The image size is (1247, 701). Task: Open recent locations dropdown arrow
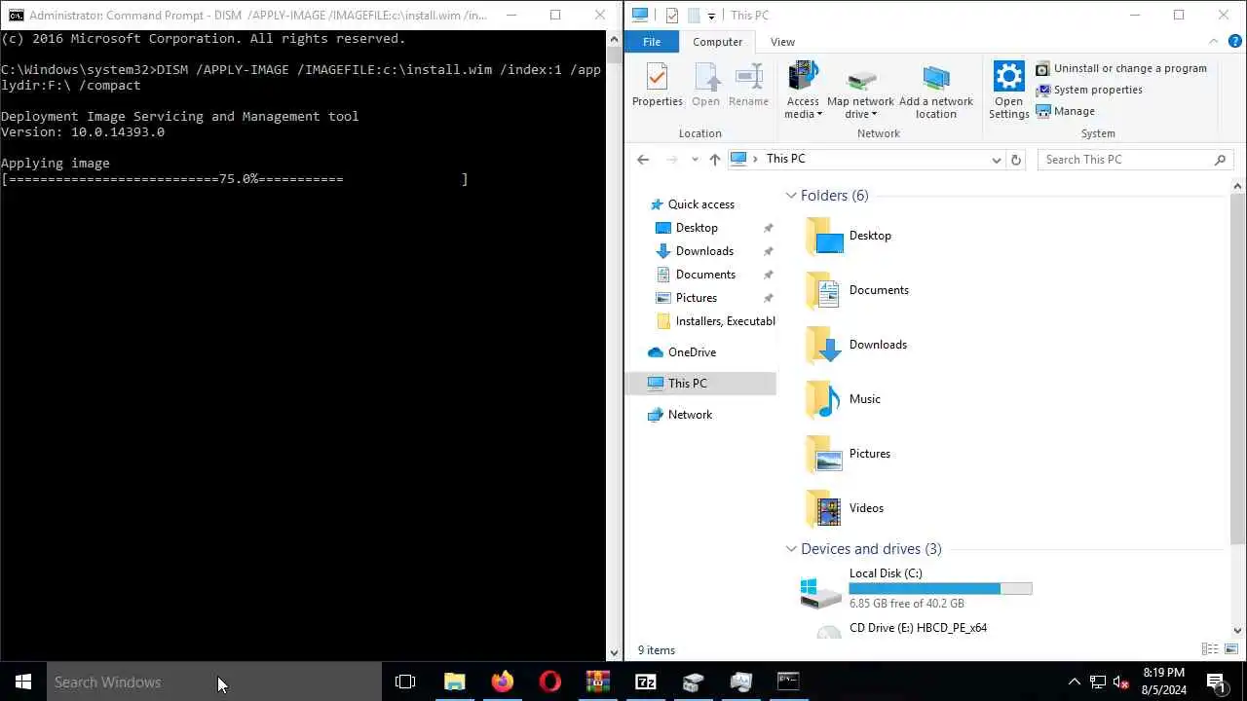(x=695, y=160)
